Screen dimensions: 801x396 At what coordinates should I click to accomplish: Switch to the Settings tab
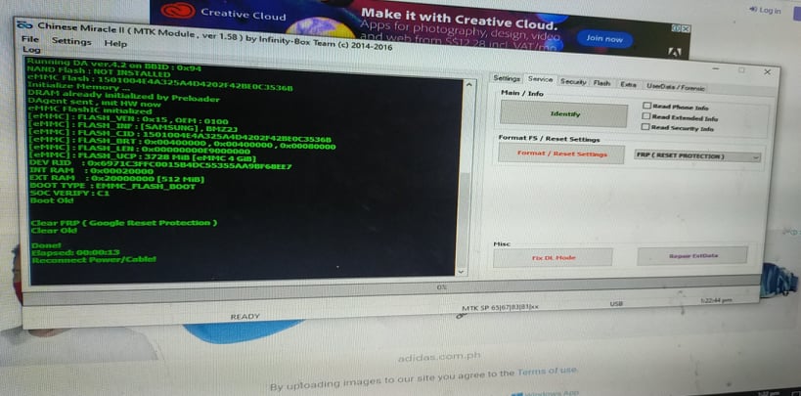(x=507, y=78)
